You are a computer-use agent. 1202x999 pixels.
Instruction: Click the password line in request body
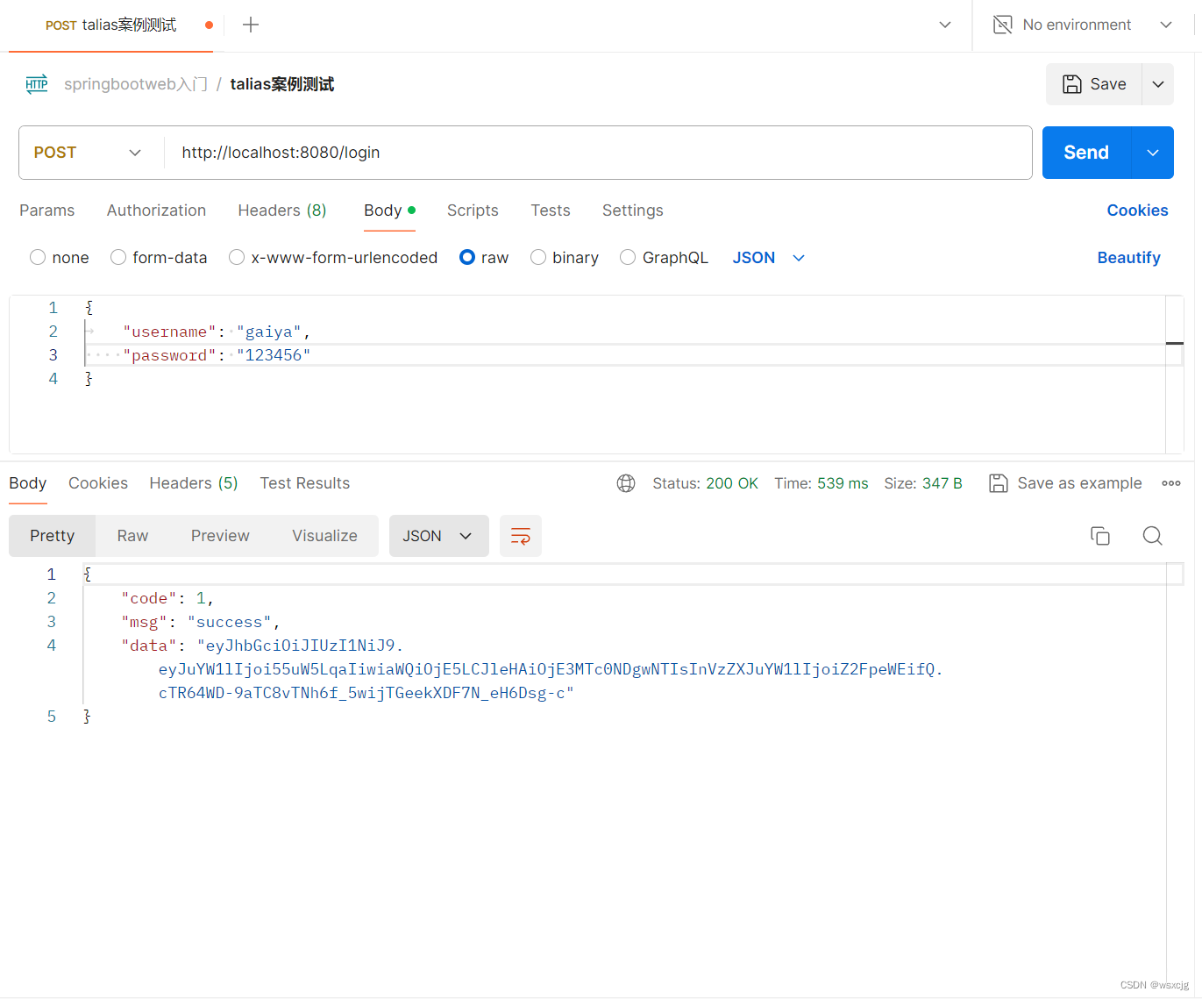click(x=626, y=355)
